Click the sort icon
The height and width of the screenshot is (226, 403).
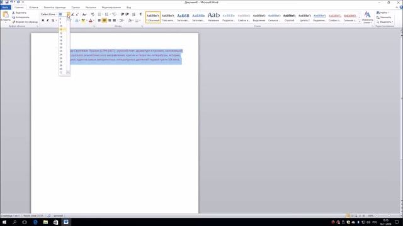coord(133,14)
